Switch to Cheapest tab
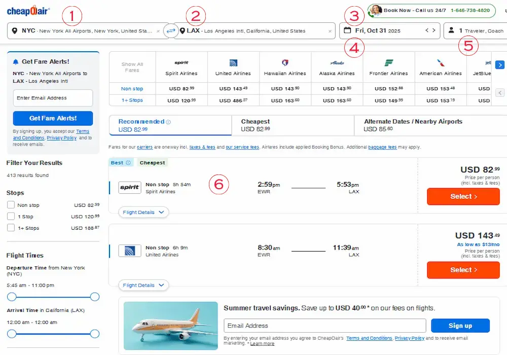Viewport: 507px width, 355px height. 293,125
